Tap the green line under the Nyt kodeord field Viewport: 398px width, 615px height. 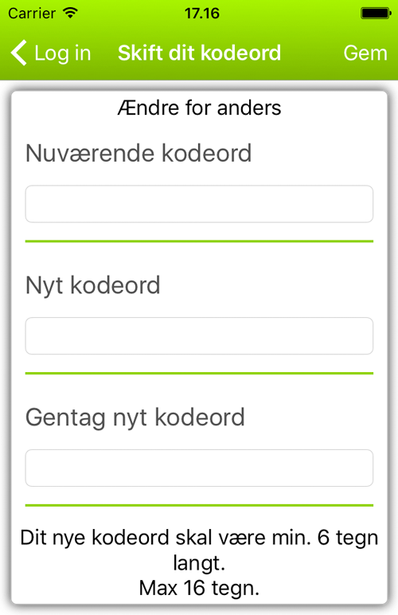(199, 373)
